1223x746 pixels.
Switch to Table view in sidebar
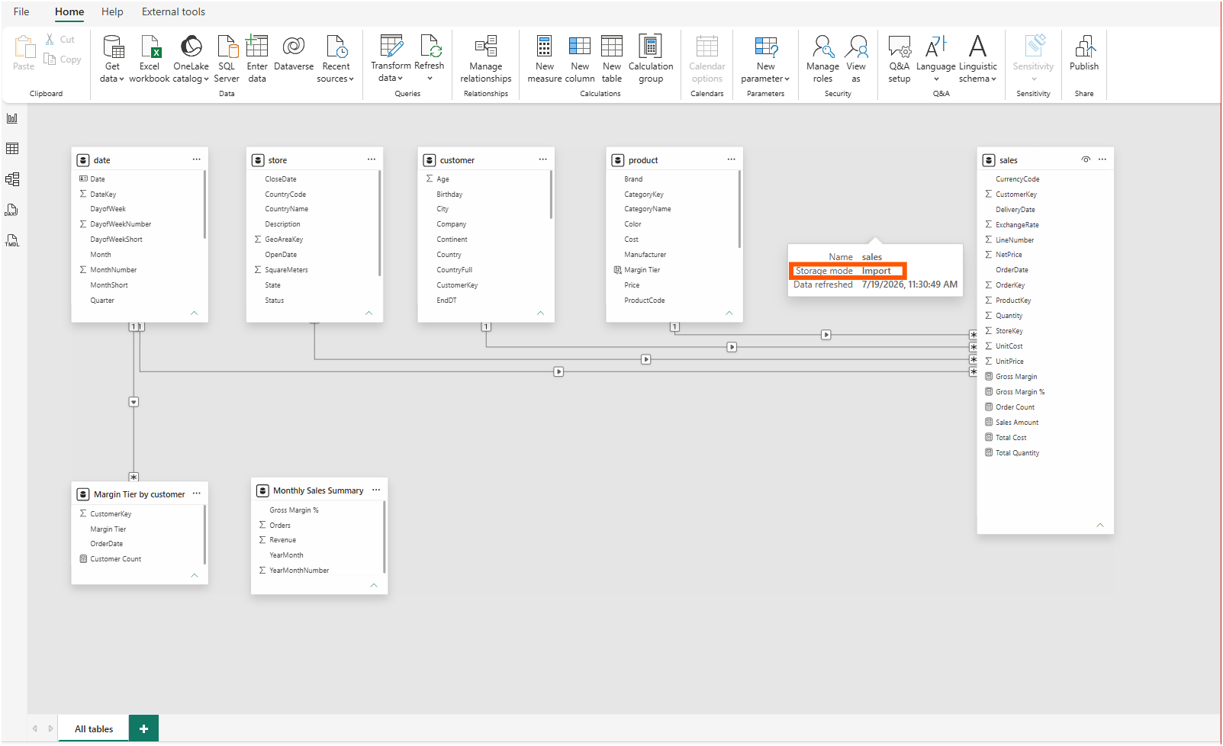point(12,149)
